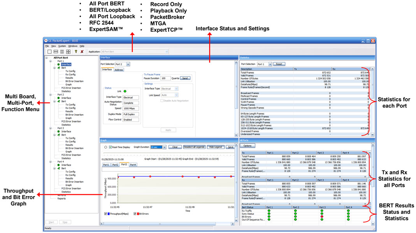Click the Clear graph button
This screenshot has height=233, width=416.
[175, 147]
